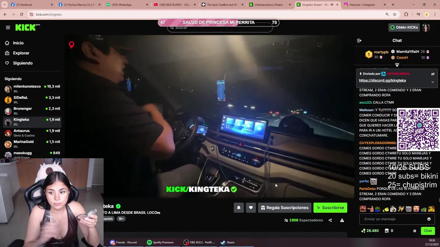The image size is (440, 247).
Task: Open MarinaGold followed channel
Action: (32, 144)
